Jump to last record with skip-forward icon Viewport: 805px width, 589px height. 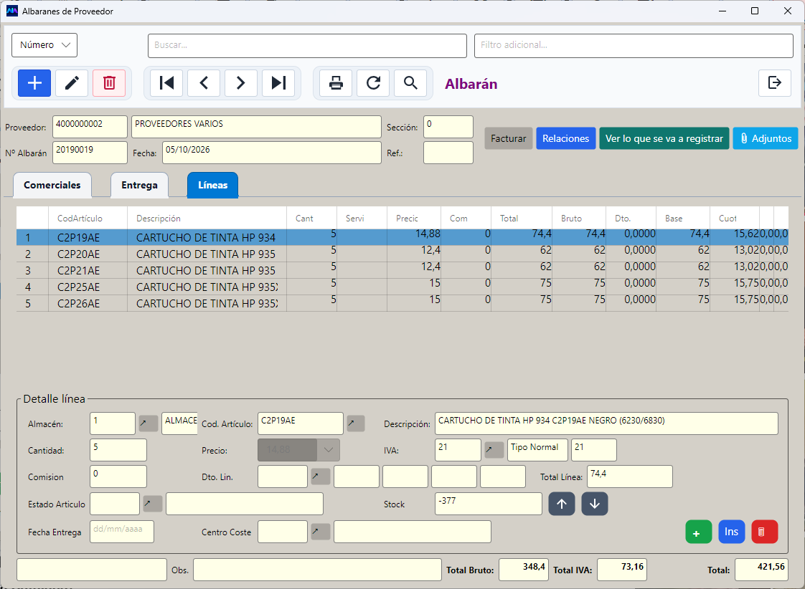pos(278,83)
